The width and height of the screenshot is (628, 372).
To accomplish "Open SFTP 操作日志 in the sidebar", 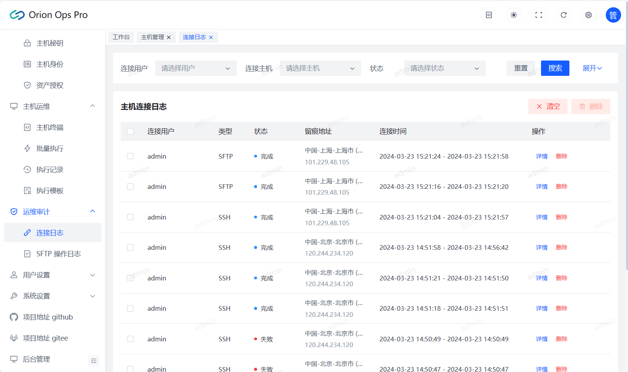I will 58,254.
